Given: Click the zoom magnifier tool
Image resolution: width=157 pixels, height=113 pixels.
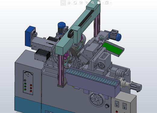Looking at the screenshot, I should pos(93,3).
